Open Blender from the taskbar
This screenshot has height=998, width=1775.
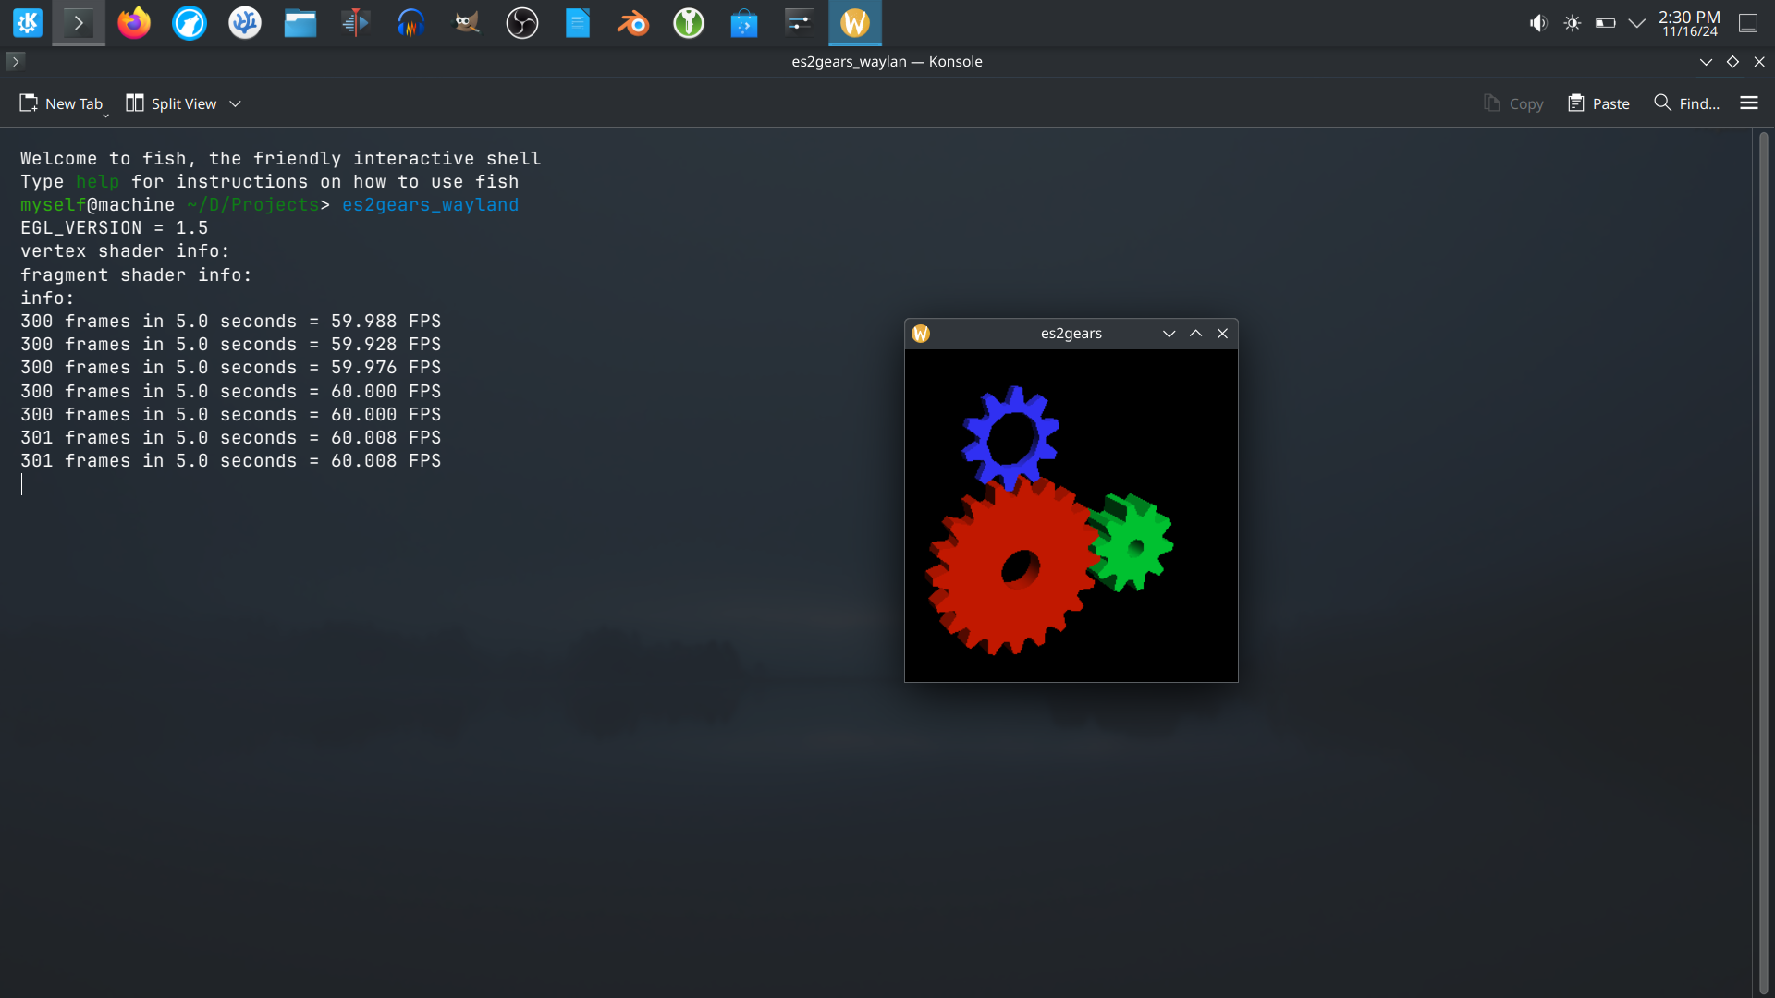[633, 23]
